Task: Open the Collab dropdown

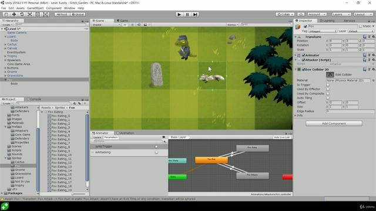Action: [285, 14]
